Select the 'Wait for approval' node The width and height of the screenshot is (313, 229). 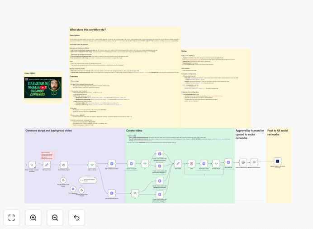[x=243, y=162]
